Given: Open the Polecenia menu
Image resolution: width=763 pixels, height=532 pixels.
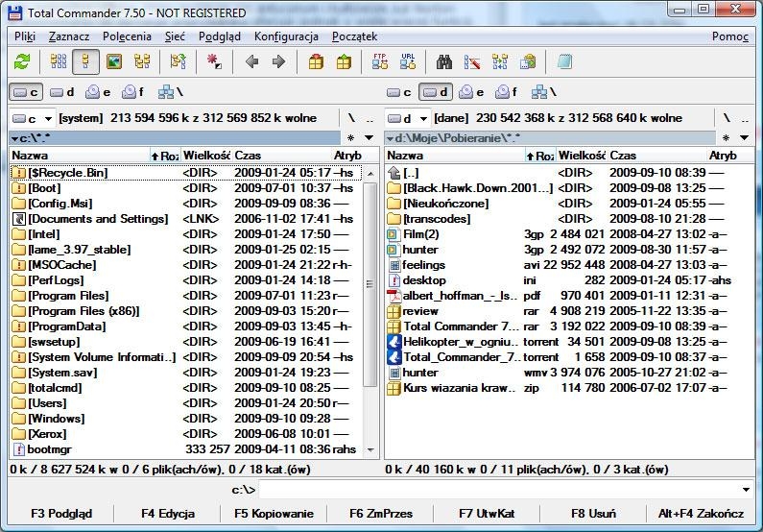Looking at the screenshot, I should pos(127,36).
